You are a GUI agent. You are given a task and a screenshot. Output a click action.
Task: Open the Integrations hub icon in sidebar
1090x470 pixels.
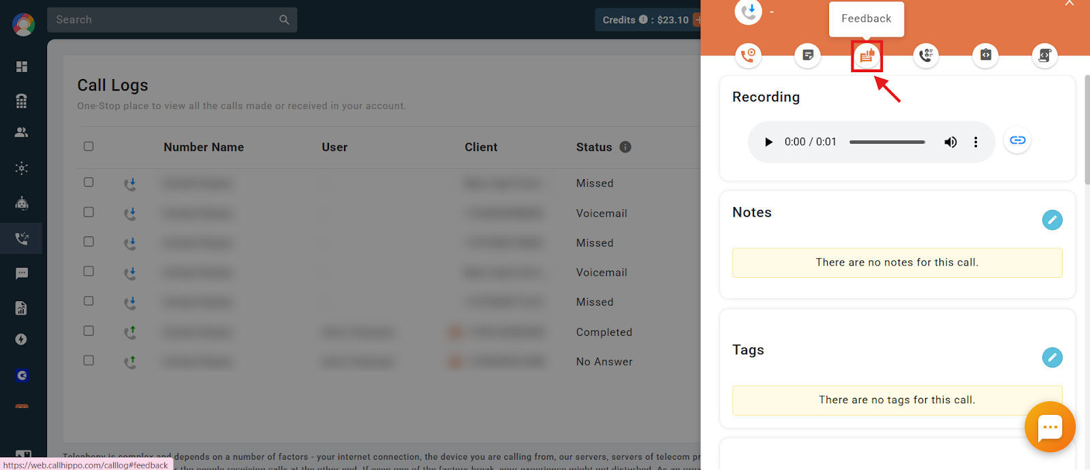[22, 168]
